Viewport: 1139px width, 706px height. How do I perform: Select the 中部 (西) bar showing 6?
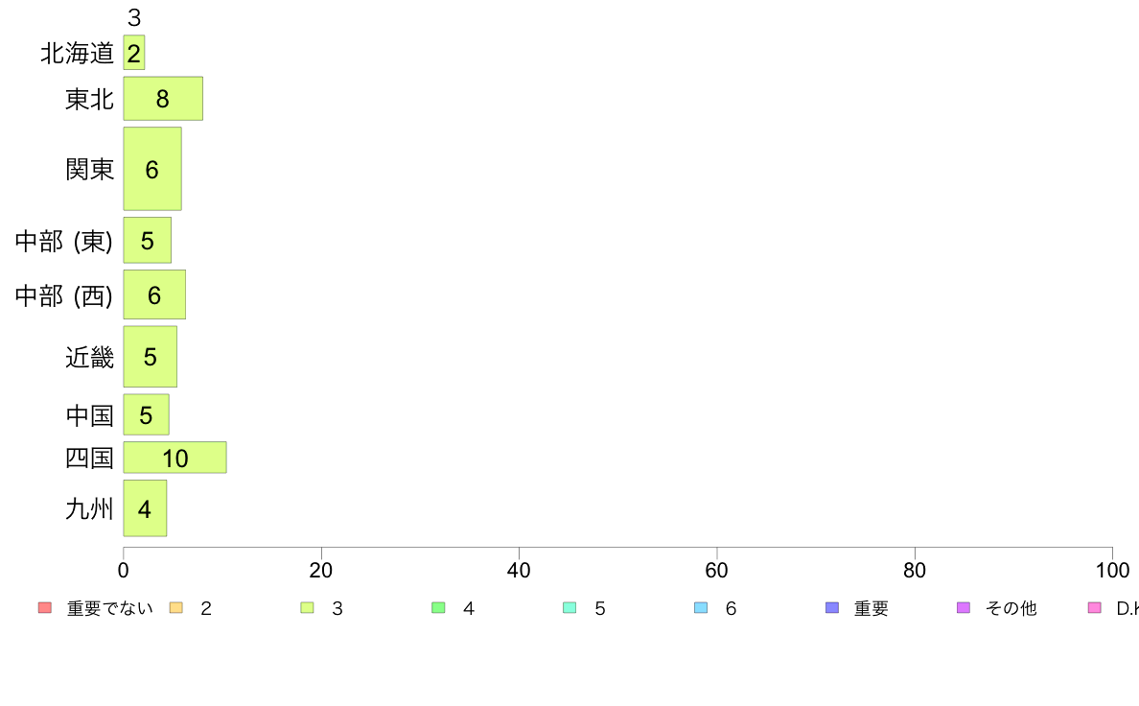coord(154,294)
